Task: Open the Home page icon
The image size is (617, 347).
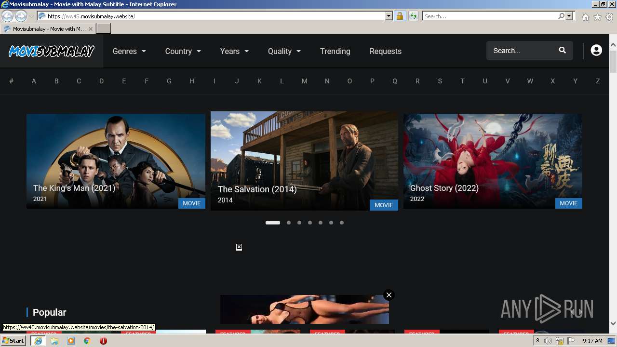Action: click(585, 17)
